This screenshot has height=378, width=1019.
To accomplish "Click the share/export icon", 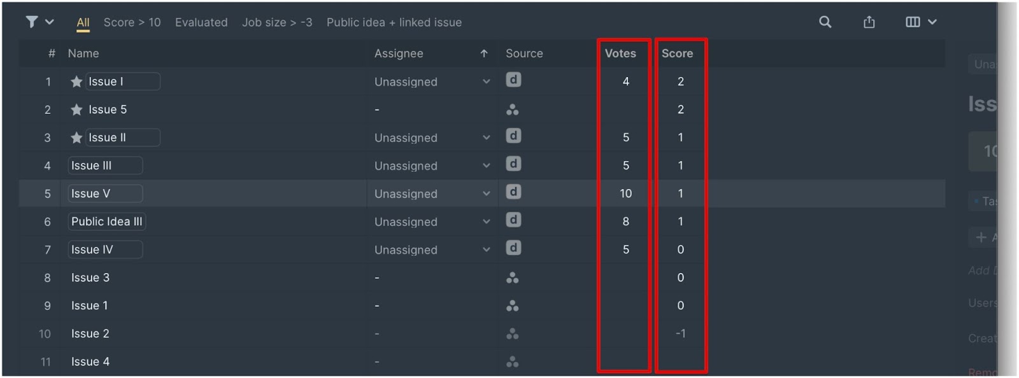I will 869,22.
